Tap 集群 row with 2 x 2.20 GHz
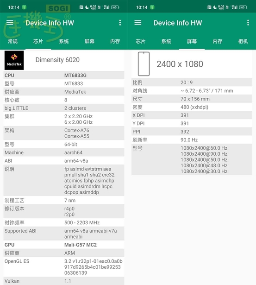 coord(64,119)
